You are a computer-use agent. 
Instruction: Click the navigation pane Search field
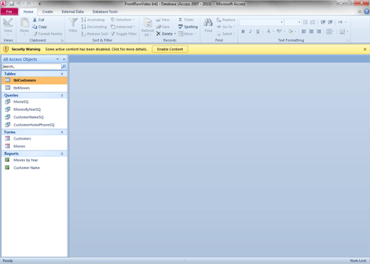click(31, 67)
